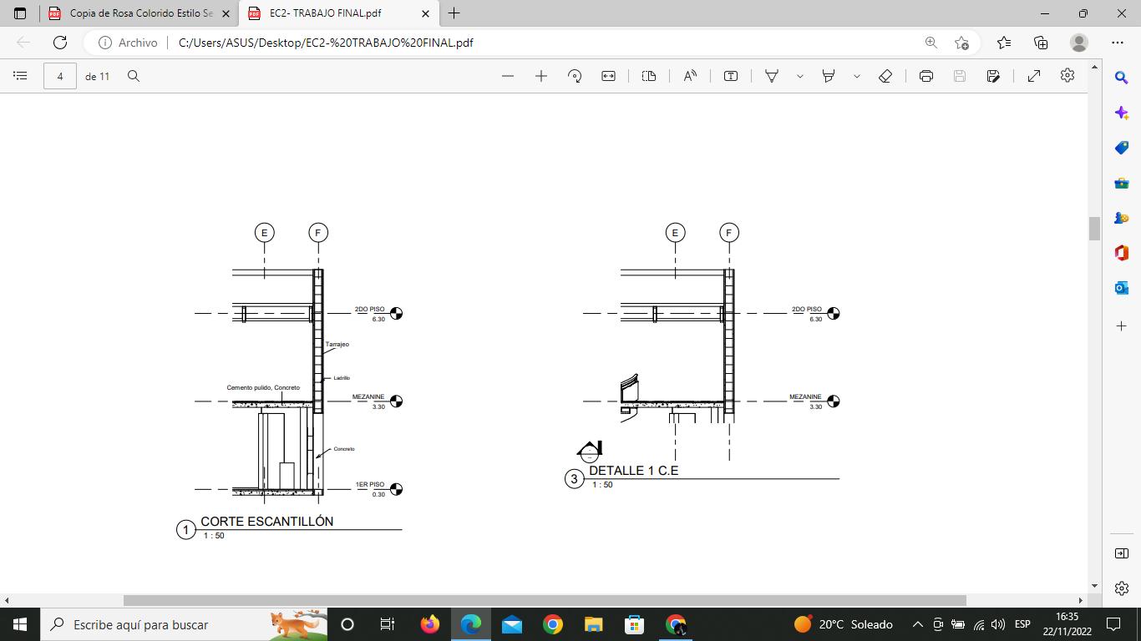Close the Copia de Rosa Colorido tab
This screenshot has height=641, width=1141.
[226, 14]
